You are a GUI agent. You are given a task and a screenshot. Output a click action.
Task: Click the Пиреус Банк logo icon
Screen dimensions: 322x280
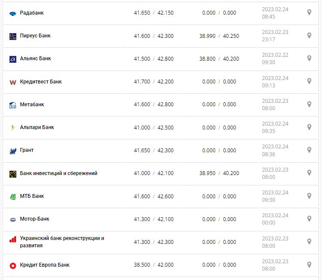tap(12, 36)
